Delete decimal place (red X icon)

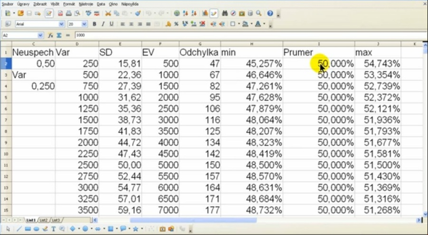point(202,24)
